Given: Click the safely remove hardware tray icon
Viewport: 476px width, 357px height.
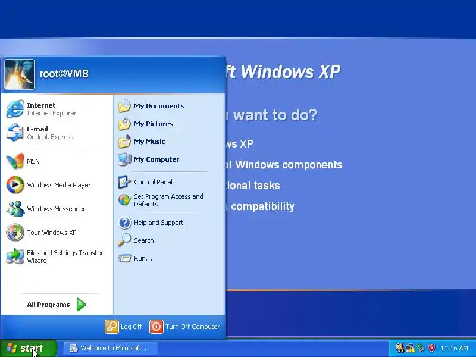Looking at the screenshot, I should [x=421, y=348].
